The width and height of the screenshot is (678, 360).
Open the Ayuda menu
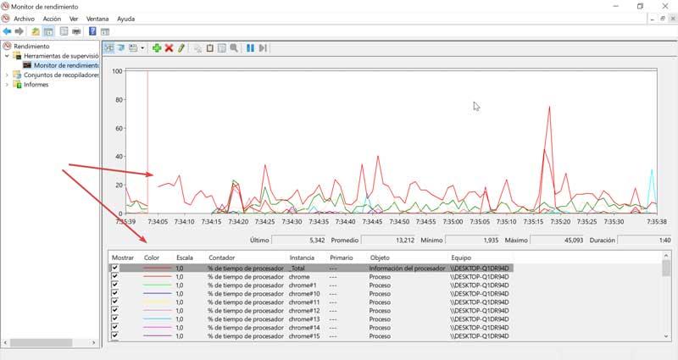[125, 19]
